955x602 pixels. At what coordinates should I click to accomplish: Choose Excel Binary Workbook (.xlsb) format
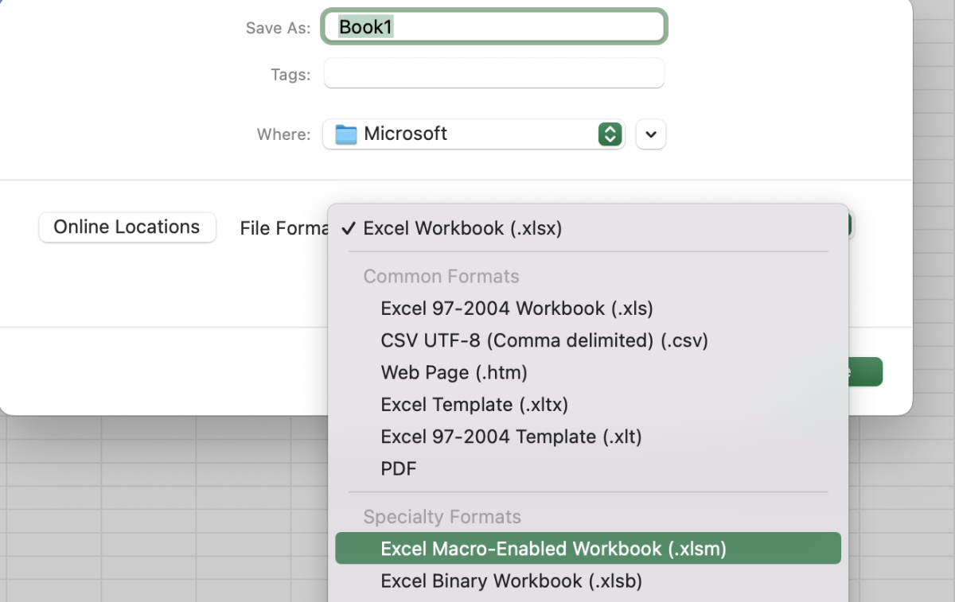click(511, 581)
